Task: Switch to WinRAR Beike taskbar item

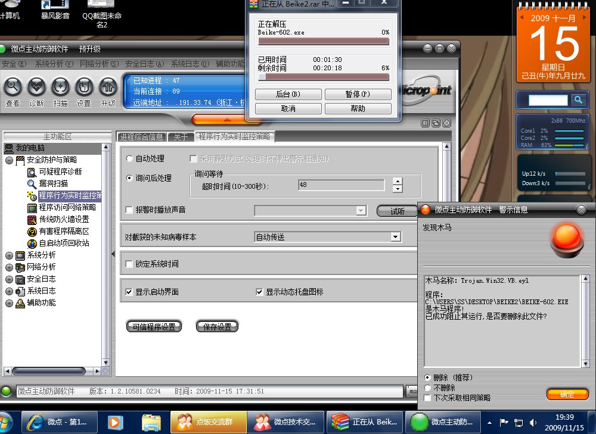Action: (365, 422)
